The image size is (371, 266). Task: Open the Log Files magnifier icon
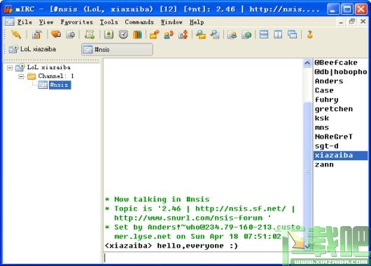click(x=215, y=35)
